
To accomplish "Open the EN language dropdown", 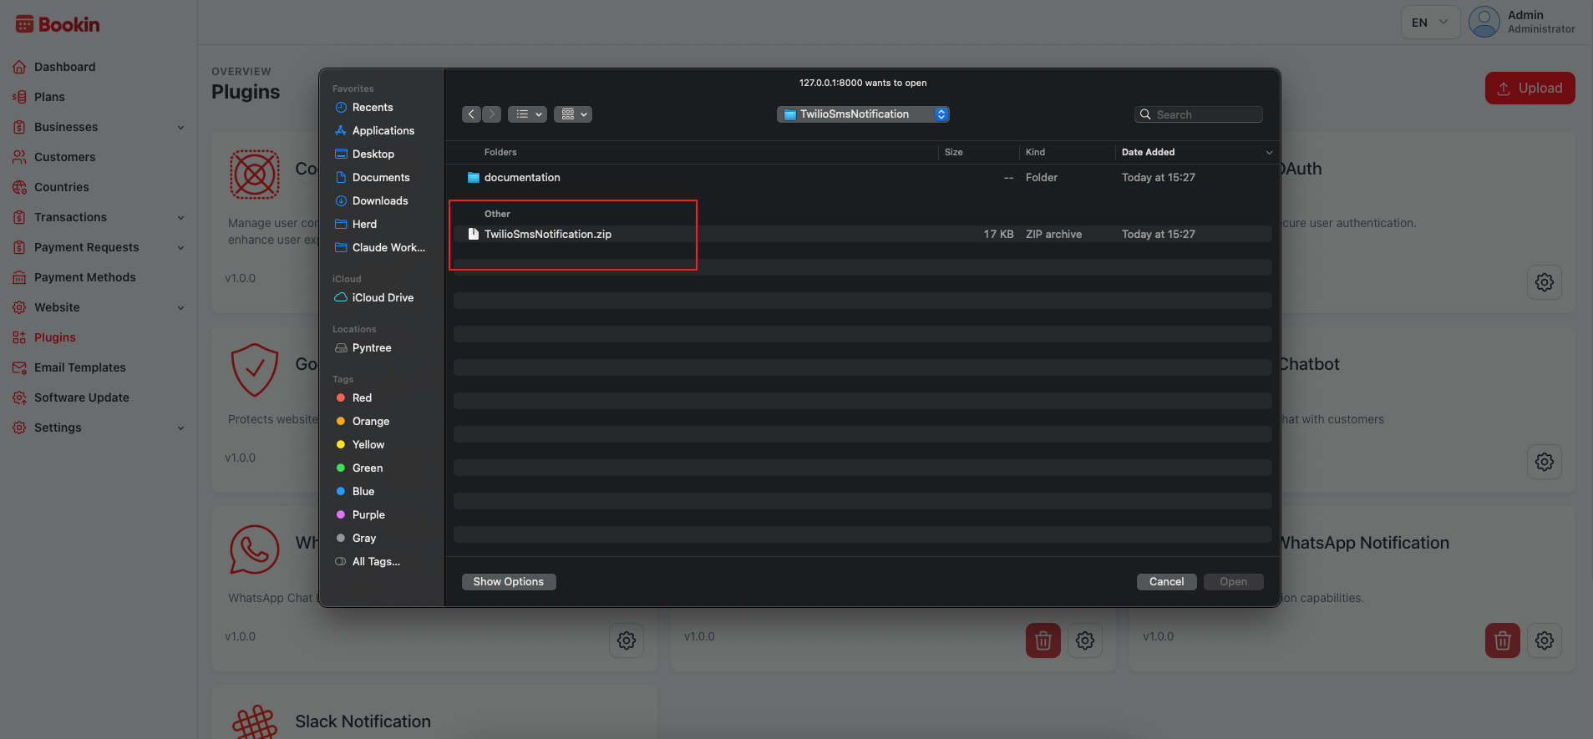I will tap(1430, 23).
